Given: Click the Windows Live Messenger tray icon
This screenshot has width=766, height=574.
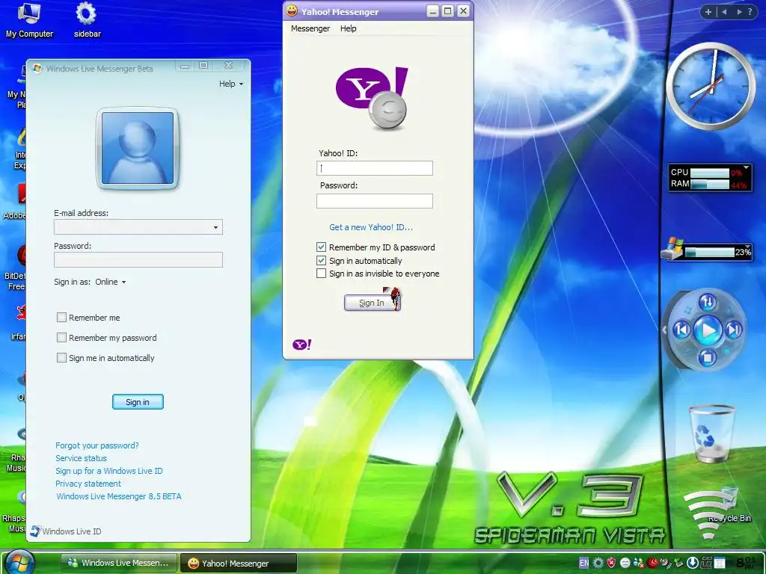Looking at the screenshot, I should tap(639, 563).
